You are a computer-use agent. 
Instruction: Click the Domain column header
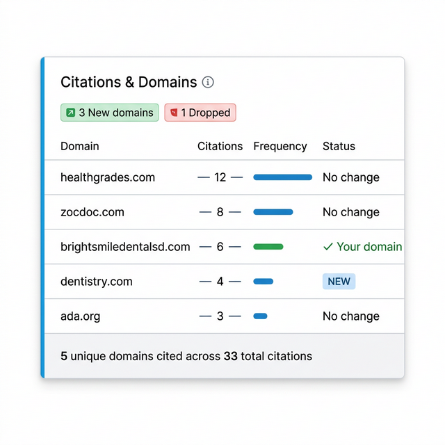point(80,146)
